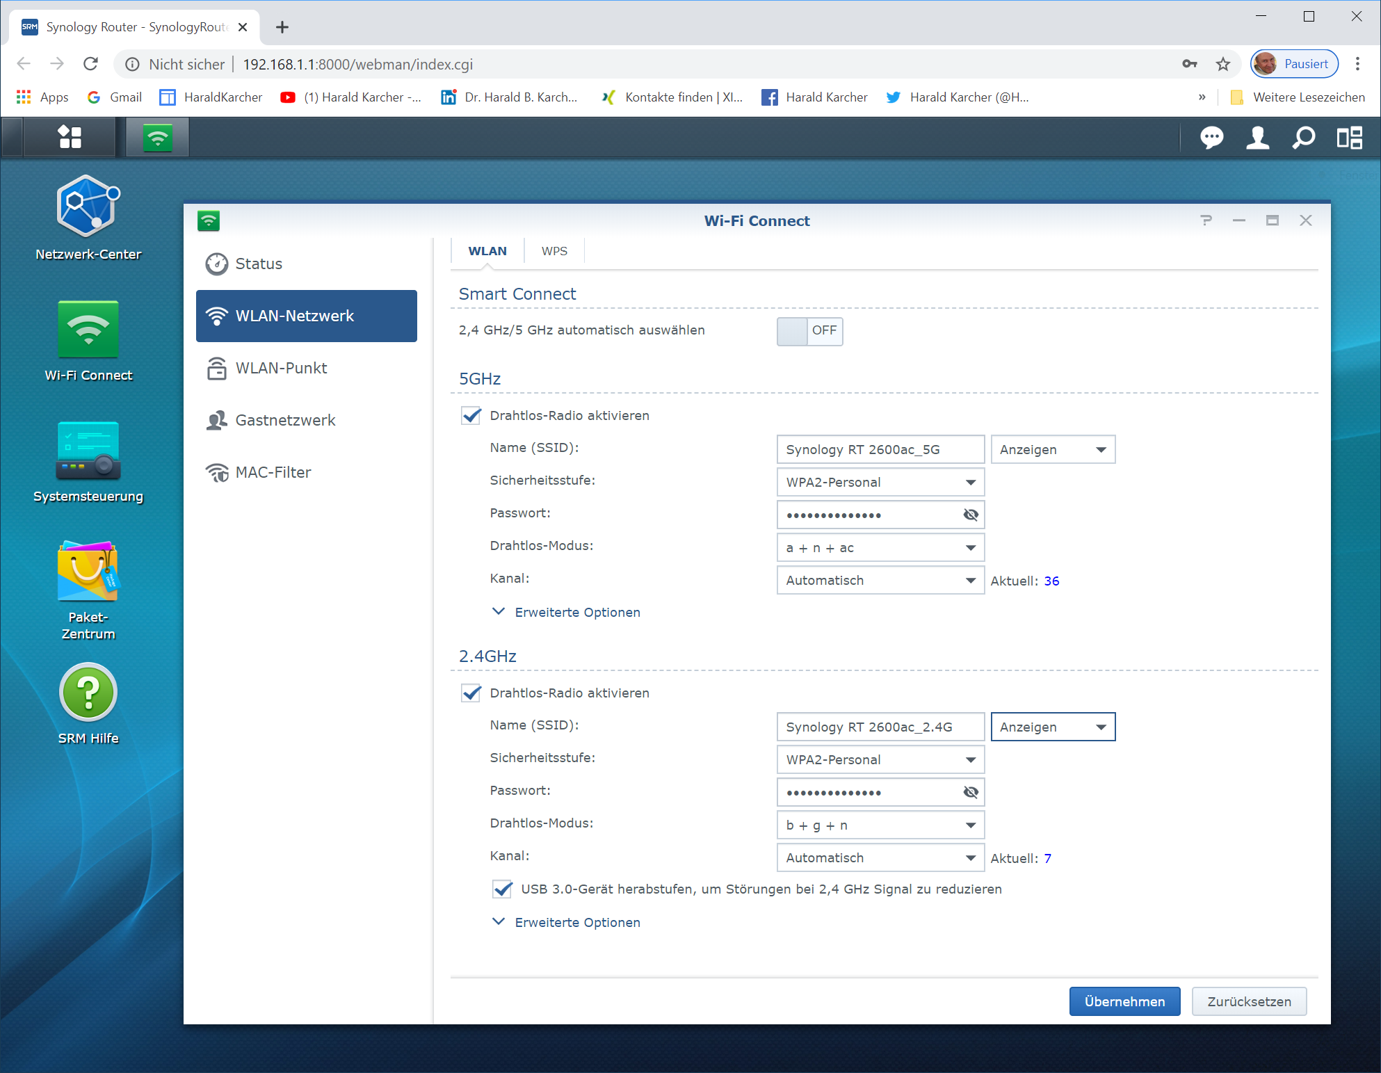Expand the 5GHz Erweiterte Optionen section

pos(576,613)
